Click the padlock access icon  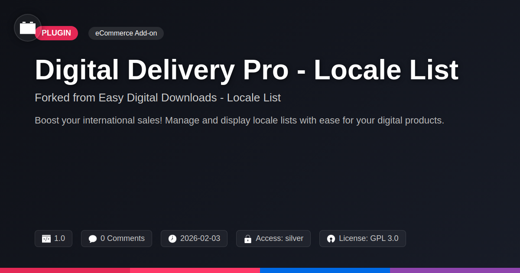click(248, 239)
